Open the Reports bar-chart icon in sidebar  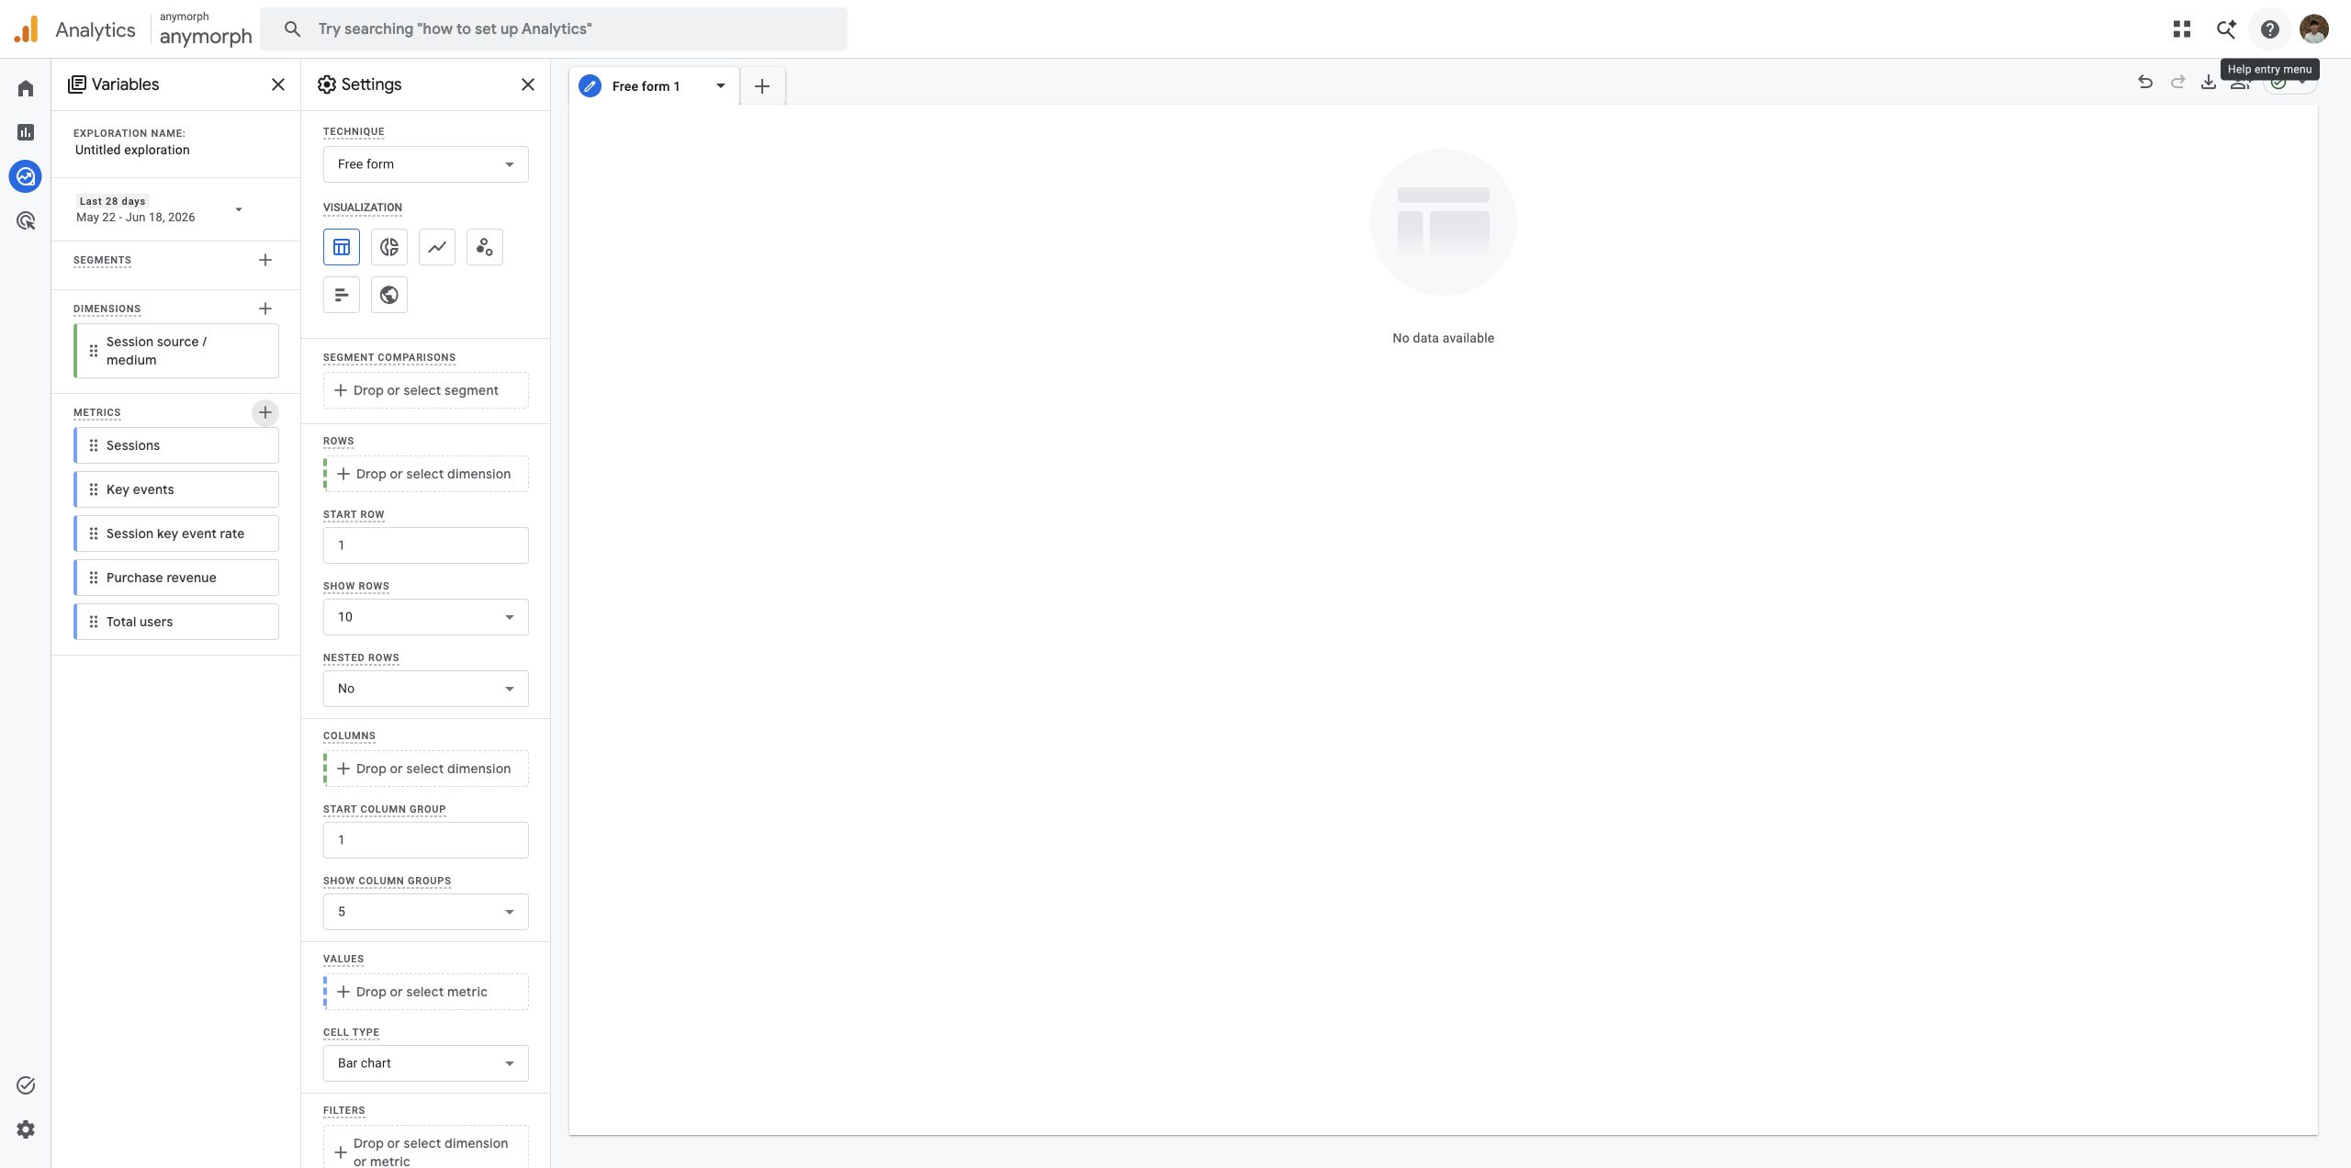point(26,132)
